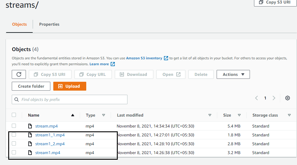Click the Copy URL button

coord(93,74)
